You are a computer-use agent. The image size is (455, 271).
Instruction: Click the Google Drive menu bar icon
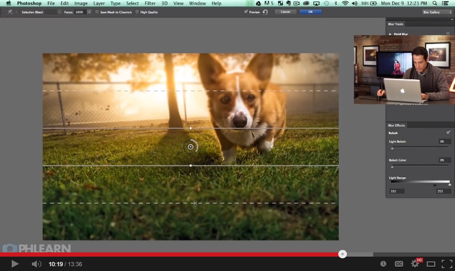258,3
